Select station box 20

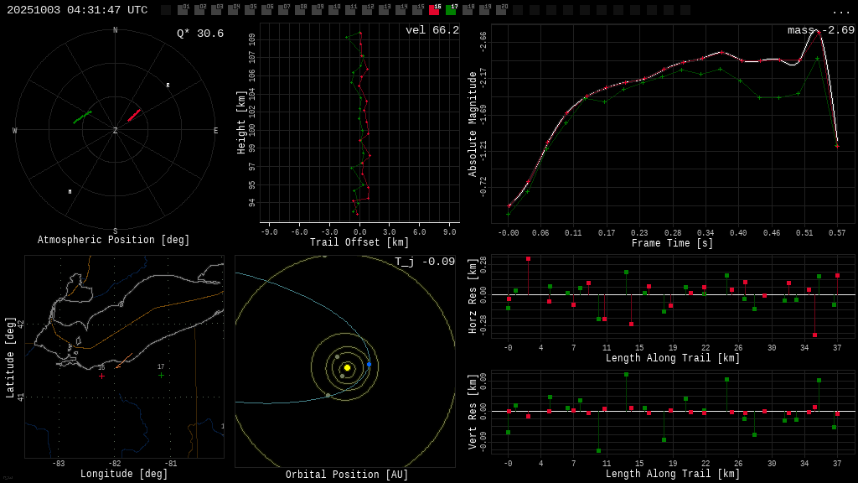coord(501,10)
